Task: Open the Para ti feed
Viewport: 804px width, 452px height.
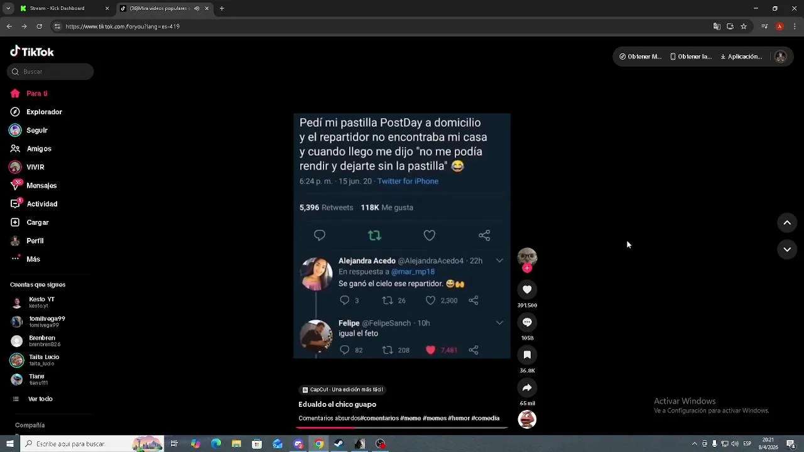Action: tap(29, 94)
